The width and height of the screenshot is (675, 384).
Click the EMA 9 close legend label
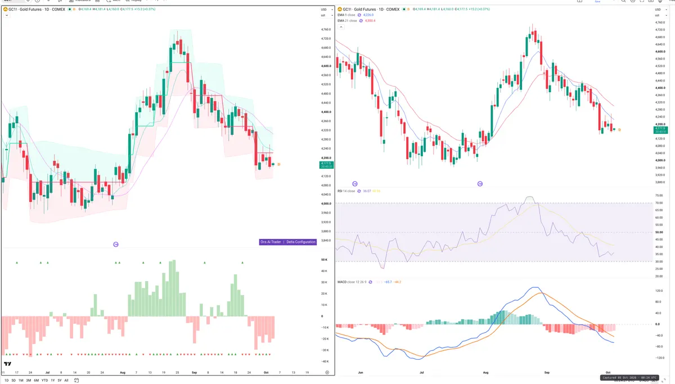click(347, 15)
